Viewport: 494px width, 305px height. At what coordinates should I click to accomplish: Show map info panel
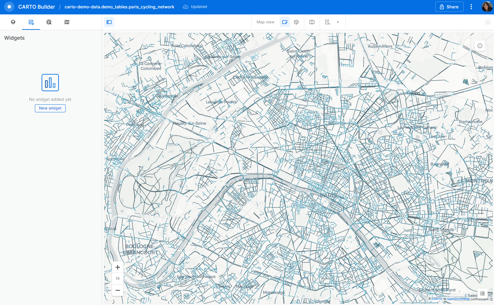pyautogui.click(x=480, y=46)
